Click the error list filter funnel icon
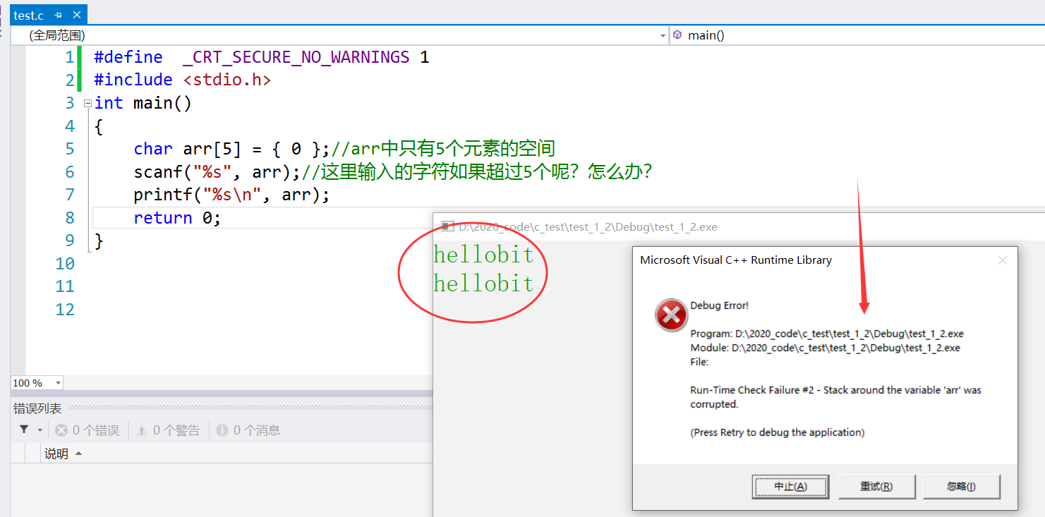This screenshot has width=1045, height=517. (24, 430)
